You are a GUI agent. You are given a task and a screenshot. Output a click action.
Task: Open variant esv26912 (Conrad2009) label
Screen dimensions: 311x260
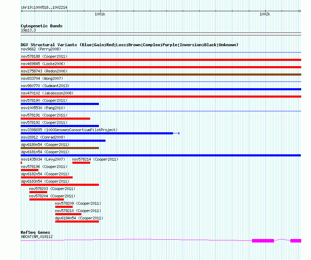tap(43, 137)
